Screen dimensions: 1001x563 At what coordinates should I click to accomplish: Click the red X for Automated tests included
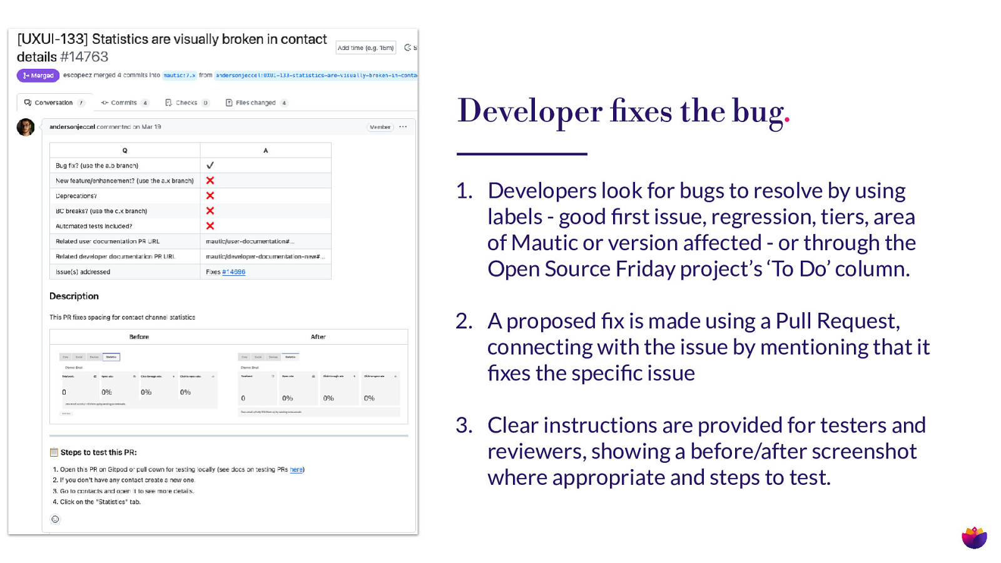click(x=210, y=226)
